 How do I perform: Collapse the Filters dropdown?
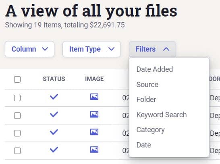152,49
